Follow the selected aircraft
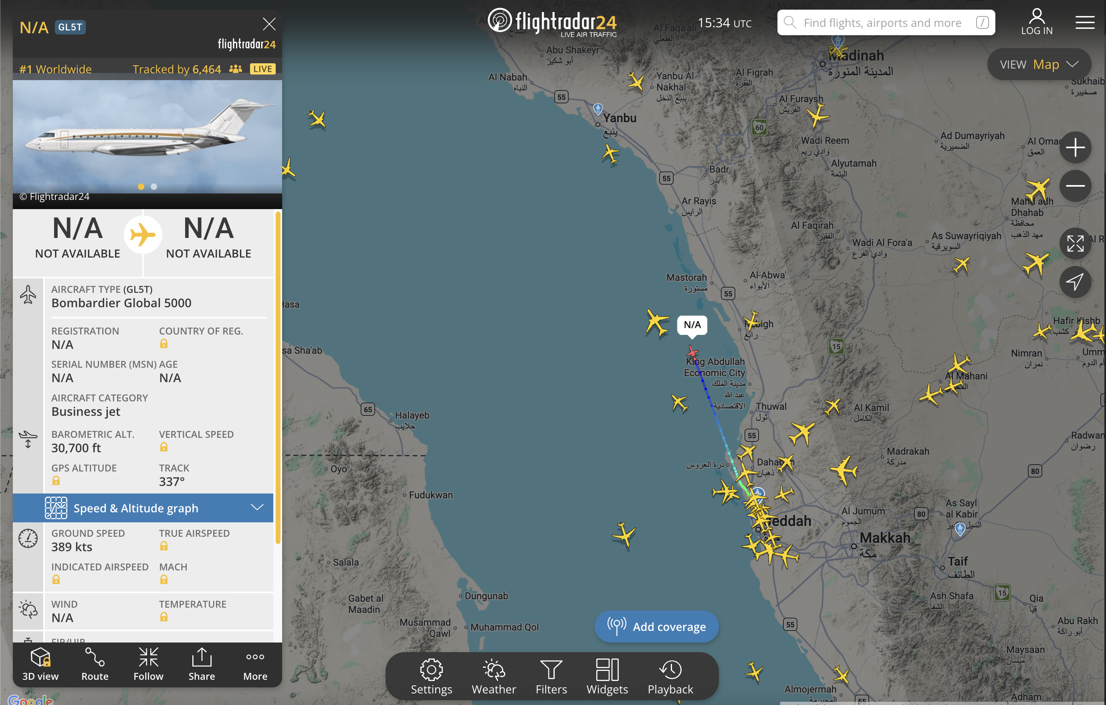Screen dimensions: 1106x705 point(148,664)
